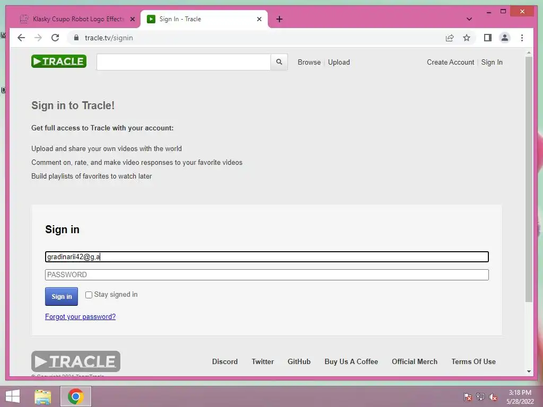543x407 pixels.
Task: Open the Twitter footer link
Action: click(262, 361)
